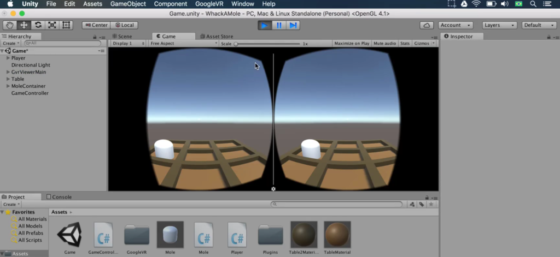Toggle Maximize on Play
The image size is (560, 257).
(352, 44)
